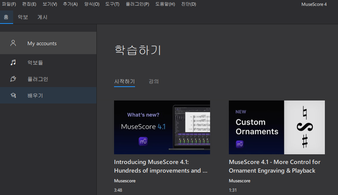Open the What's new MuseScore 4.1 video thumbnail
The width and height of the screenshot is (338, 195).
162,127
